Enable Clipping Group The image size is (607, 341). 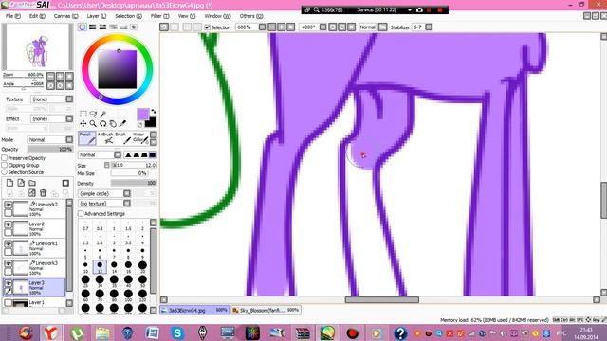pyautogui.click(x=5, y=165)
